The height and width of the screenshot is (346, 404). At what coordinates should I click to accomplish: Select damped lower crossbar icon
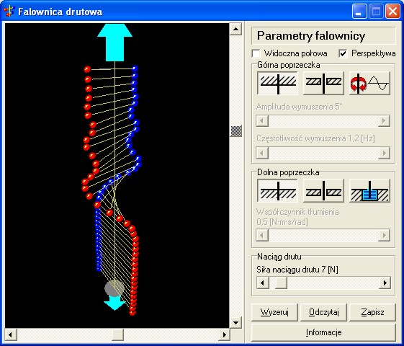click(x=369, y=191)
